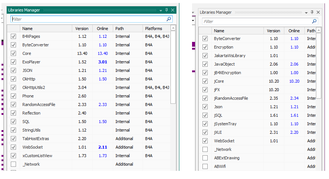The width and height of the screenshot is (329, 179).
Task: Open window position dropdown on right panel title
Action: tap(306, 12)
